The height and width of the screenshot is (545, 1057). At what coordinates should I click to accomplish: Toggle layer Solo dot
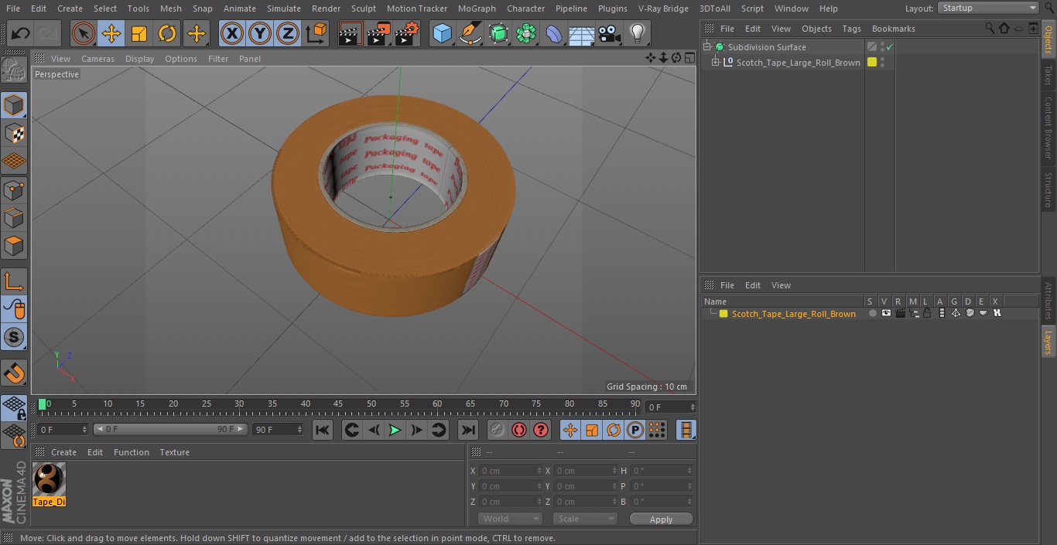(x=872, y=314)
